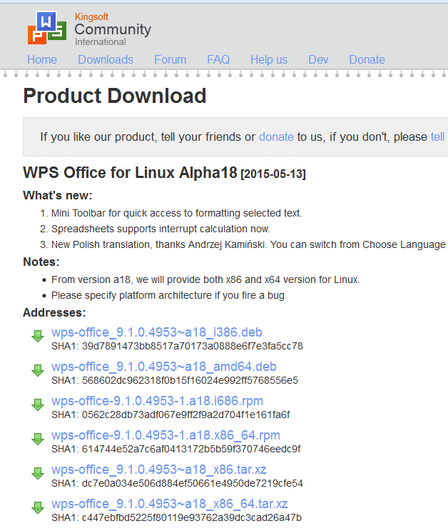Click green arrow beside a18_x86_64.tar.xz
This screenshot has width=448, height=531.
coord(38,507)
